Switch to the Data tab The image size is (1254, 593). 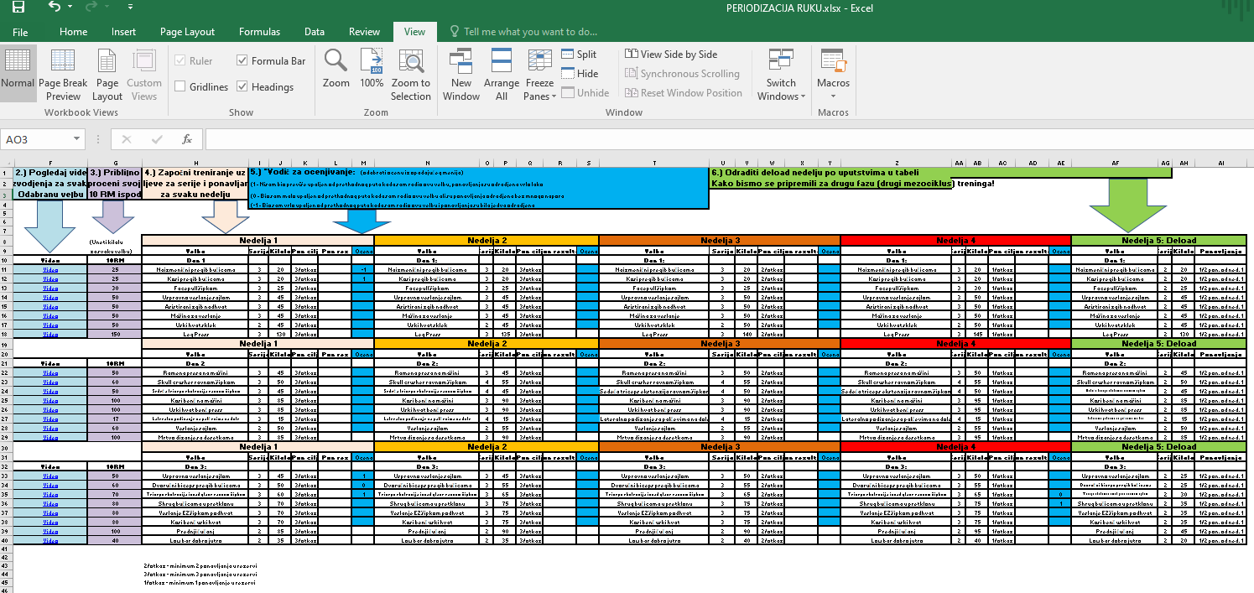(315, 32)
